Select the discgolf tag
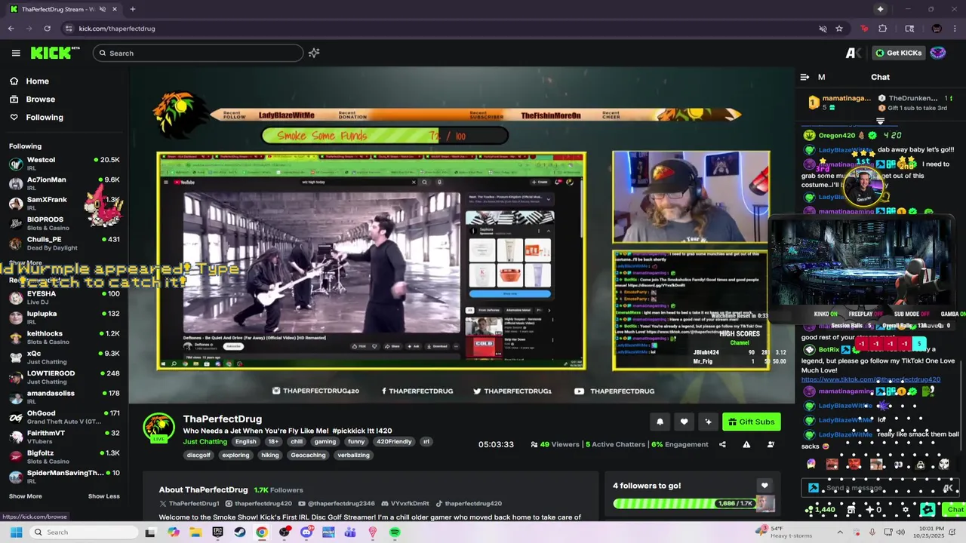Image resolution: width=966 pixels, height=543 pixels. click(198, 456)
